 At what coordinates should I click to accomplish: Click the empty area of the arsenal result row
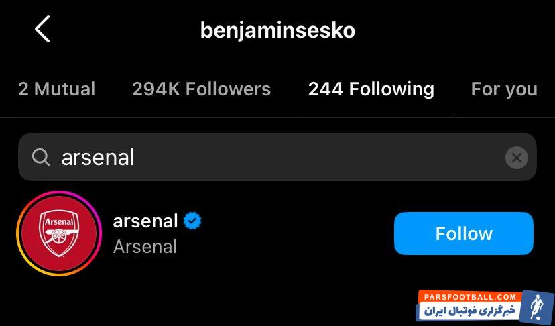(x=295, y=233)
